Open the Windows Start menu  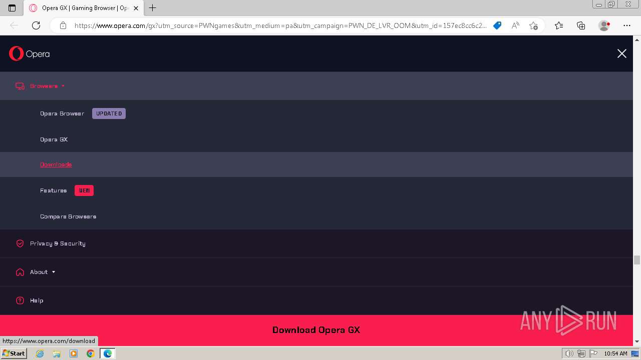14,353
